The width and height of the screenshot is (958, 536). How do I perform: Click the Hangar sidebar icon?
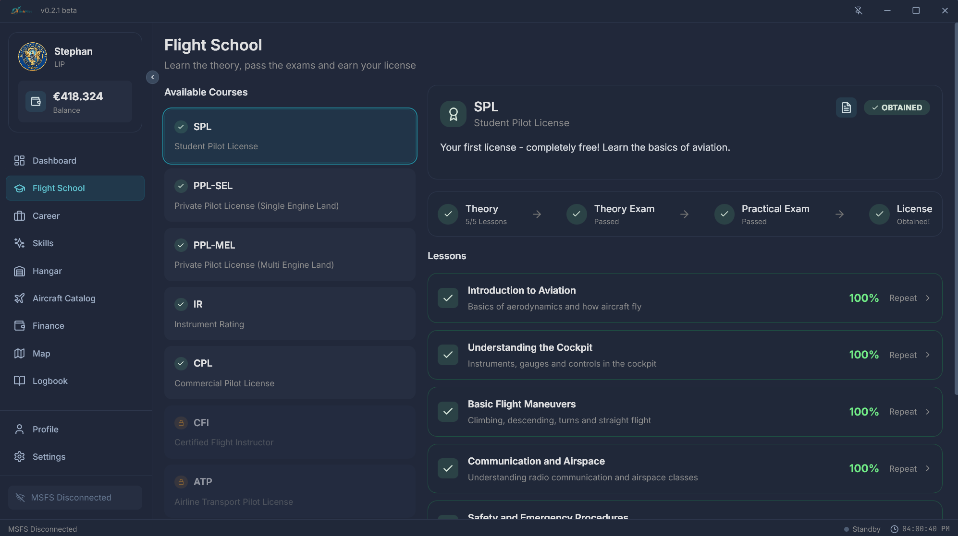[19, 271]
